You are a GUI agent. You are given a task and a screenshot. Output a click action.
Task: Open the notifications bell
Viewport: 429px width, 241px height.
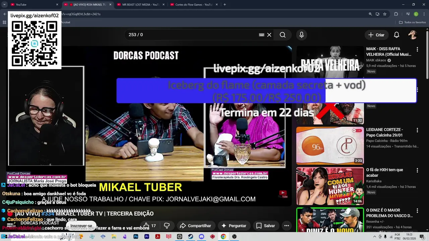tap(396, 35)
